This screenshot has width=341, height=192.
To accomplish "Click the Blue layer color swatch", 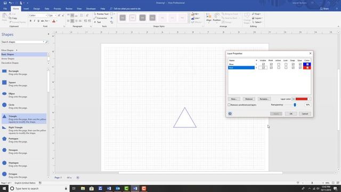I will point(307,64).
